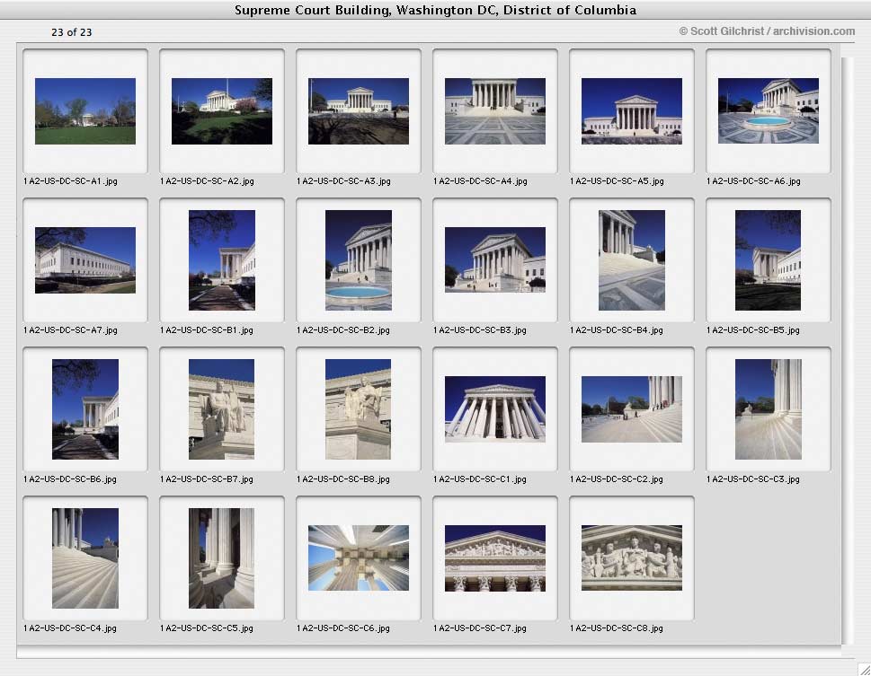Open steps thumbnail 1A2-US-DC-SC-C4.jpg
Screen dimensions: 871x676
click(x=85, y=558)
